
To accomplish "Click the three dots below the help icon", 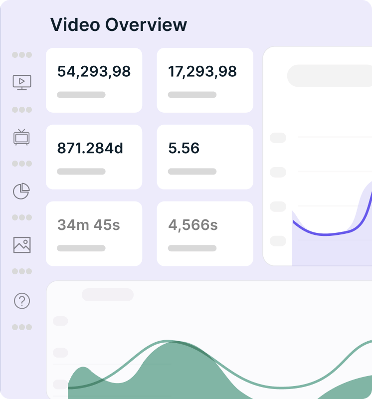I will click(x=22, y=327).
